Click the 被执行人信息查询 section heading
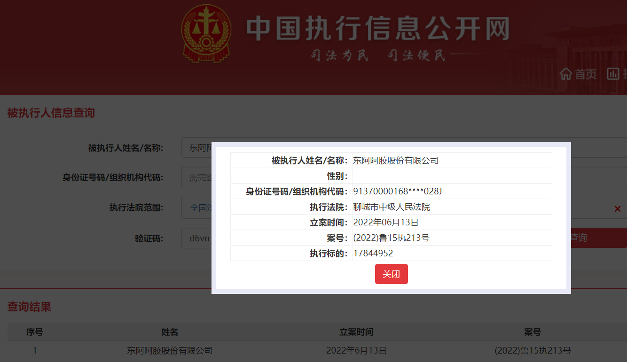 point(51,113)
